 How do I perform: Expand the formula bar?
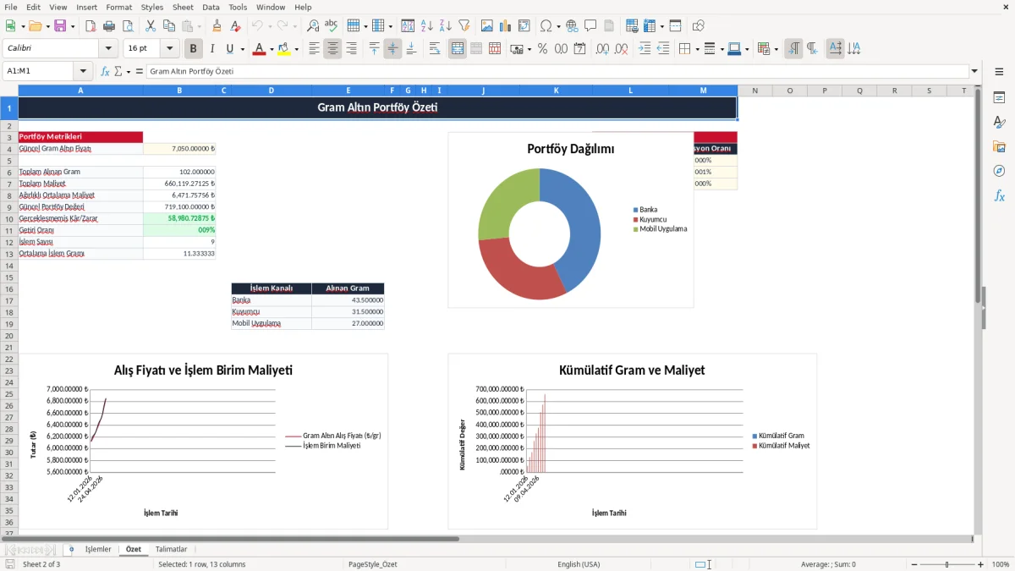click(x=975, y=71)
